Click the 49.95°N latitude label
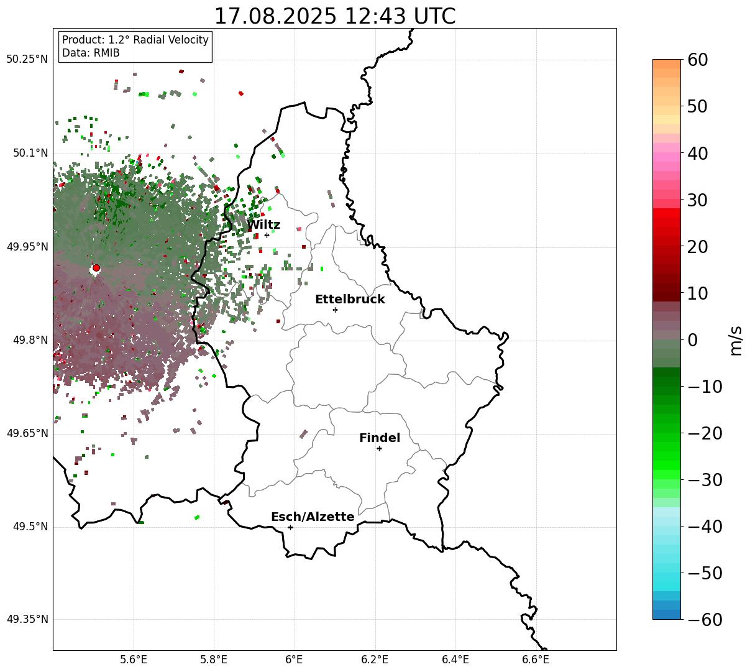 click(27, 247)
